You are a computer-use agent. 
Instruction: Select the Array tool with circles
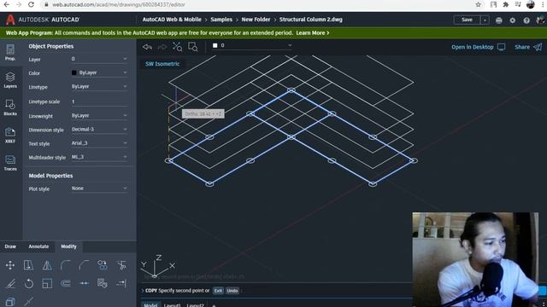(103, 265)
